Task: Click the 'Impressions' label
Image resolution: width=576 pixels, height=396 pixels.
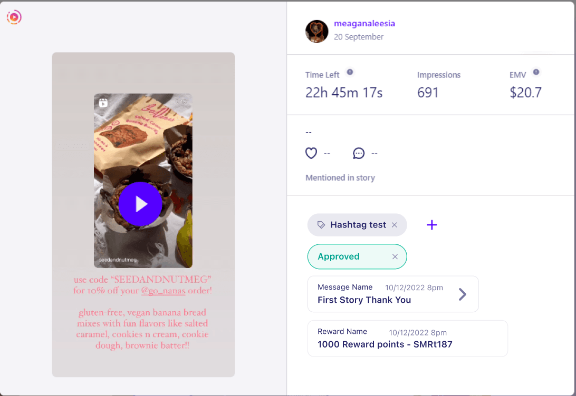Action: click(439, 75)
